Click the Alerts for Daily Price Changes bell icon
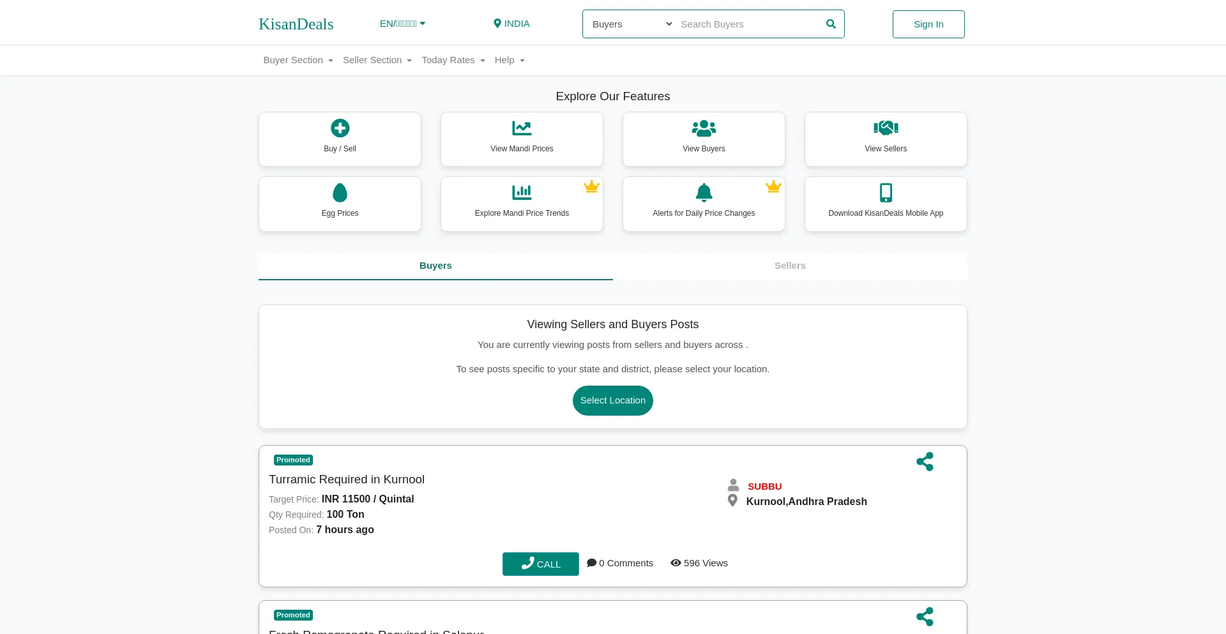The height and width of the screenshot is (634, 1226). coord(704,192)
